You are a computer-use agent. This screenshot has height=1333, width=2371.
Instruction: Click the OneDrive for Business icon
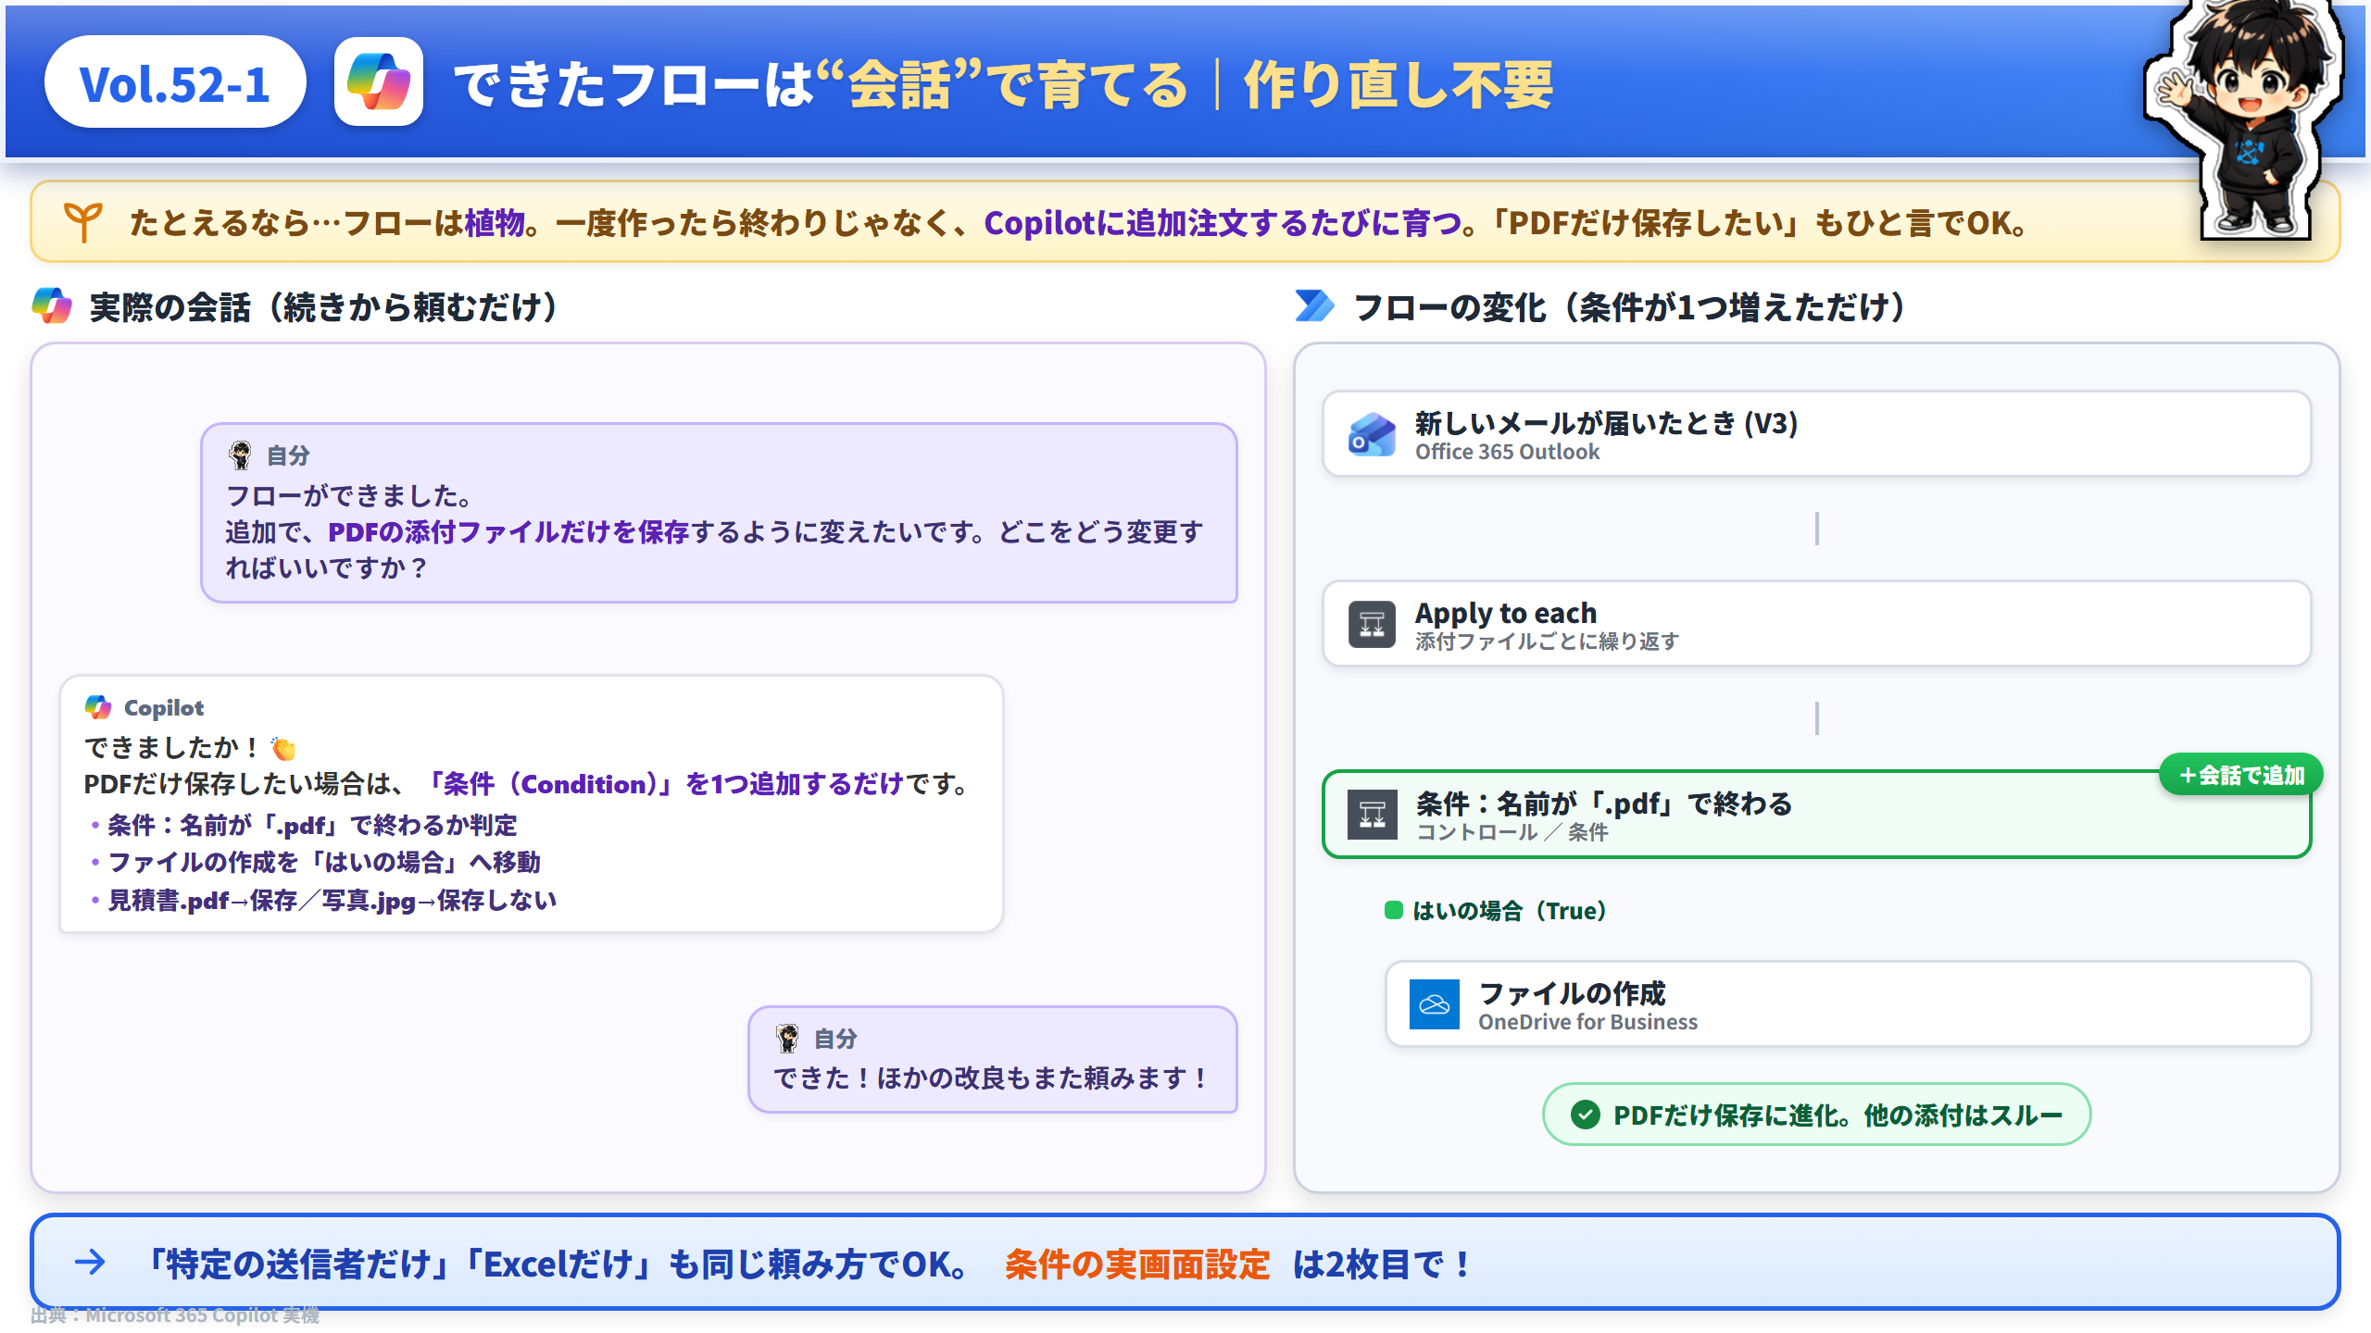(x=1435, y=1004)
